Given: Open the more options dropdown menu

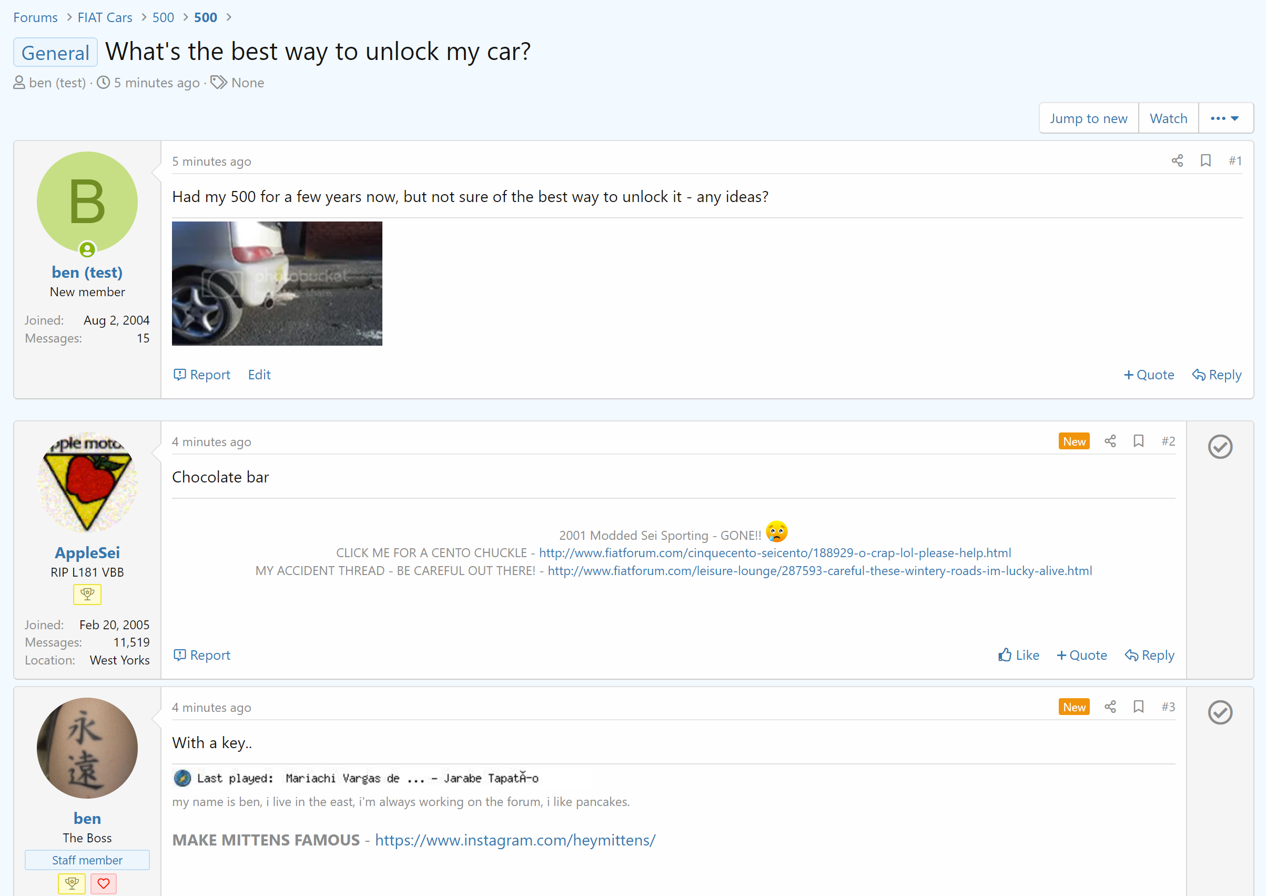Looking at the screenshot, I should click(x=1225, y=118).
